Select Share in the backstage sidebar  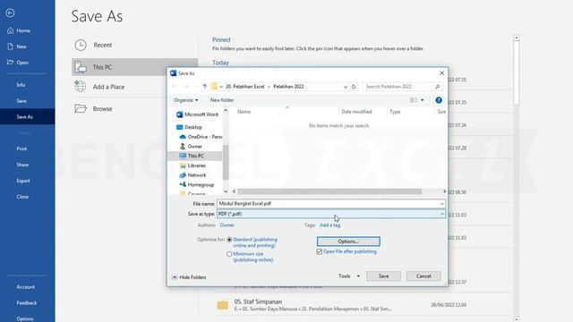(x=22, y=165)
